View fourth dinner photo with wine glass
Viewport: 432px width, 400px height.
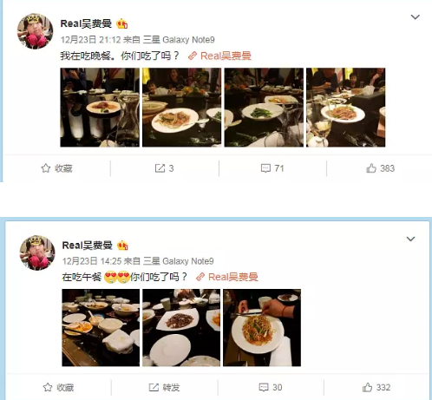click(346, 108)
